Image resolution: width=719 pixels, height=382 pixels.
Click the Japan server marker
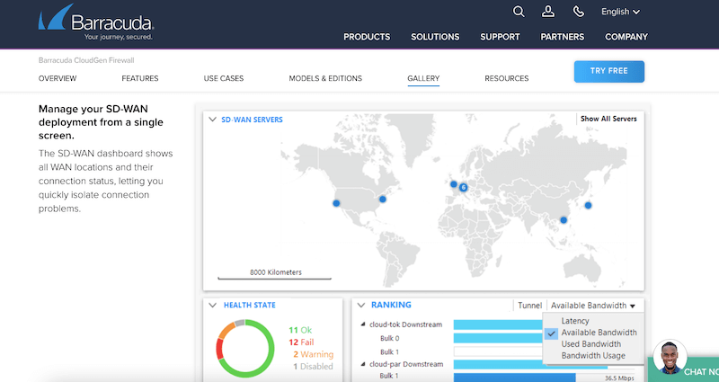coord(588,206)
